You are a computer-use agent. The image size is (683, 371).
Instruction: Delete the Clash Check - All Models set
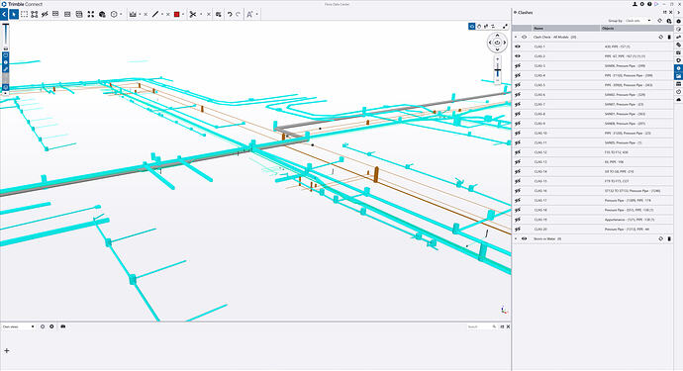(x=669, y=37)
